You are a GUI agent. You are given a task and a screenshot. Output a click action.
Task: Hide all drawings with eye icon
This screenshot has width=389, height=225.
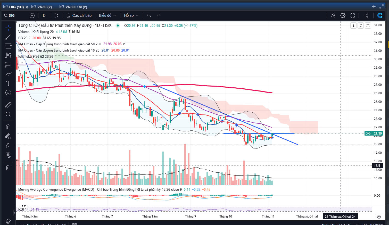pos(8,155)
